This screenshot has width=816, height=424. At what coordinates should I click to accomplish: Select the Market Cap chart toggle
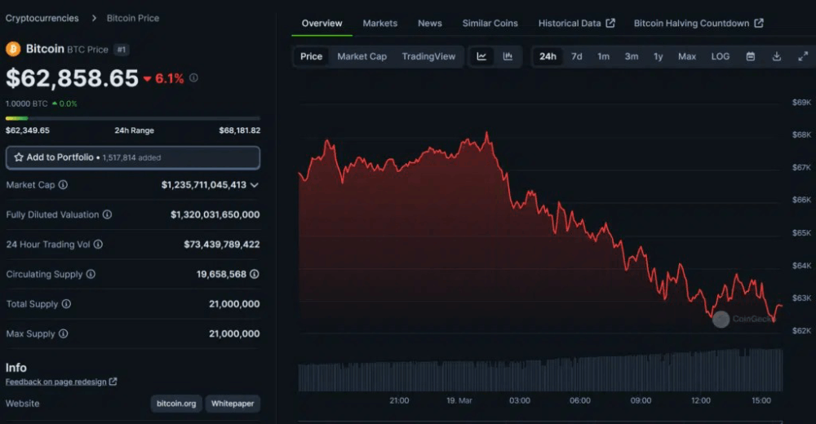[361, 56]
